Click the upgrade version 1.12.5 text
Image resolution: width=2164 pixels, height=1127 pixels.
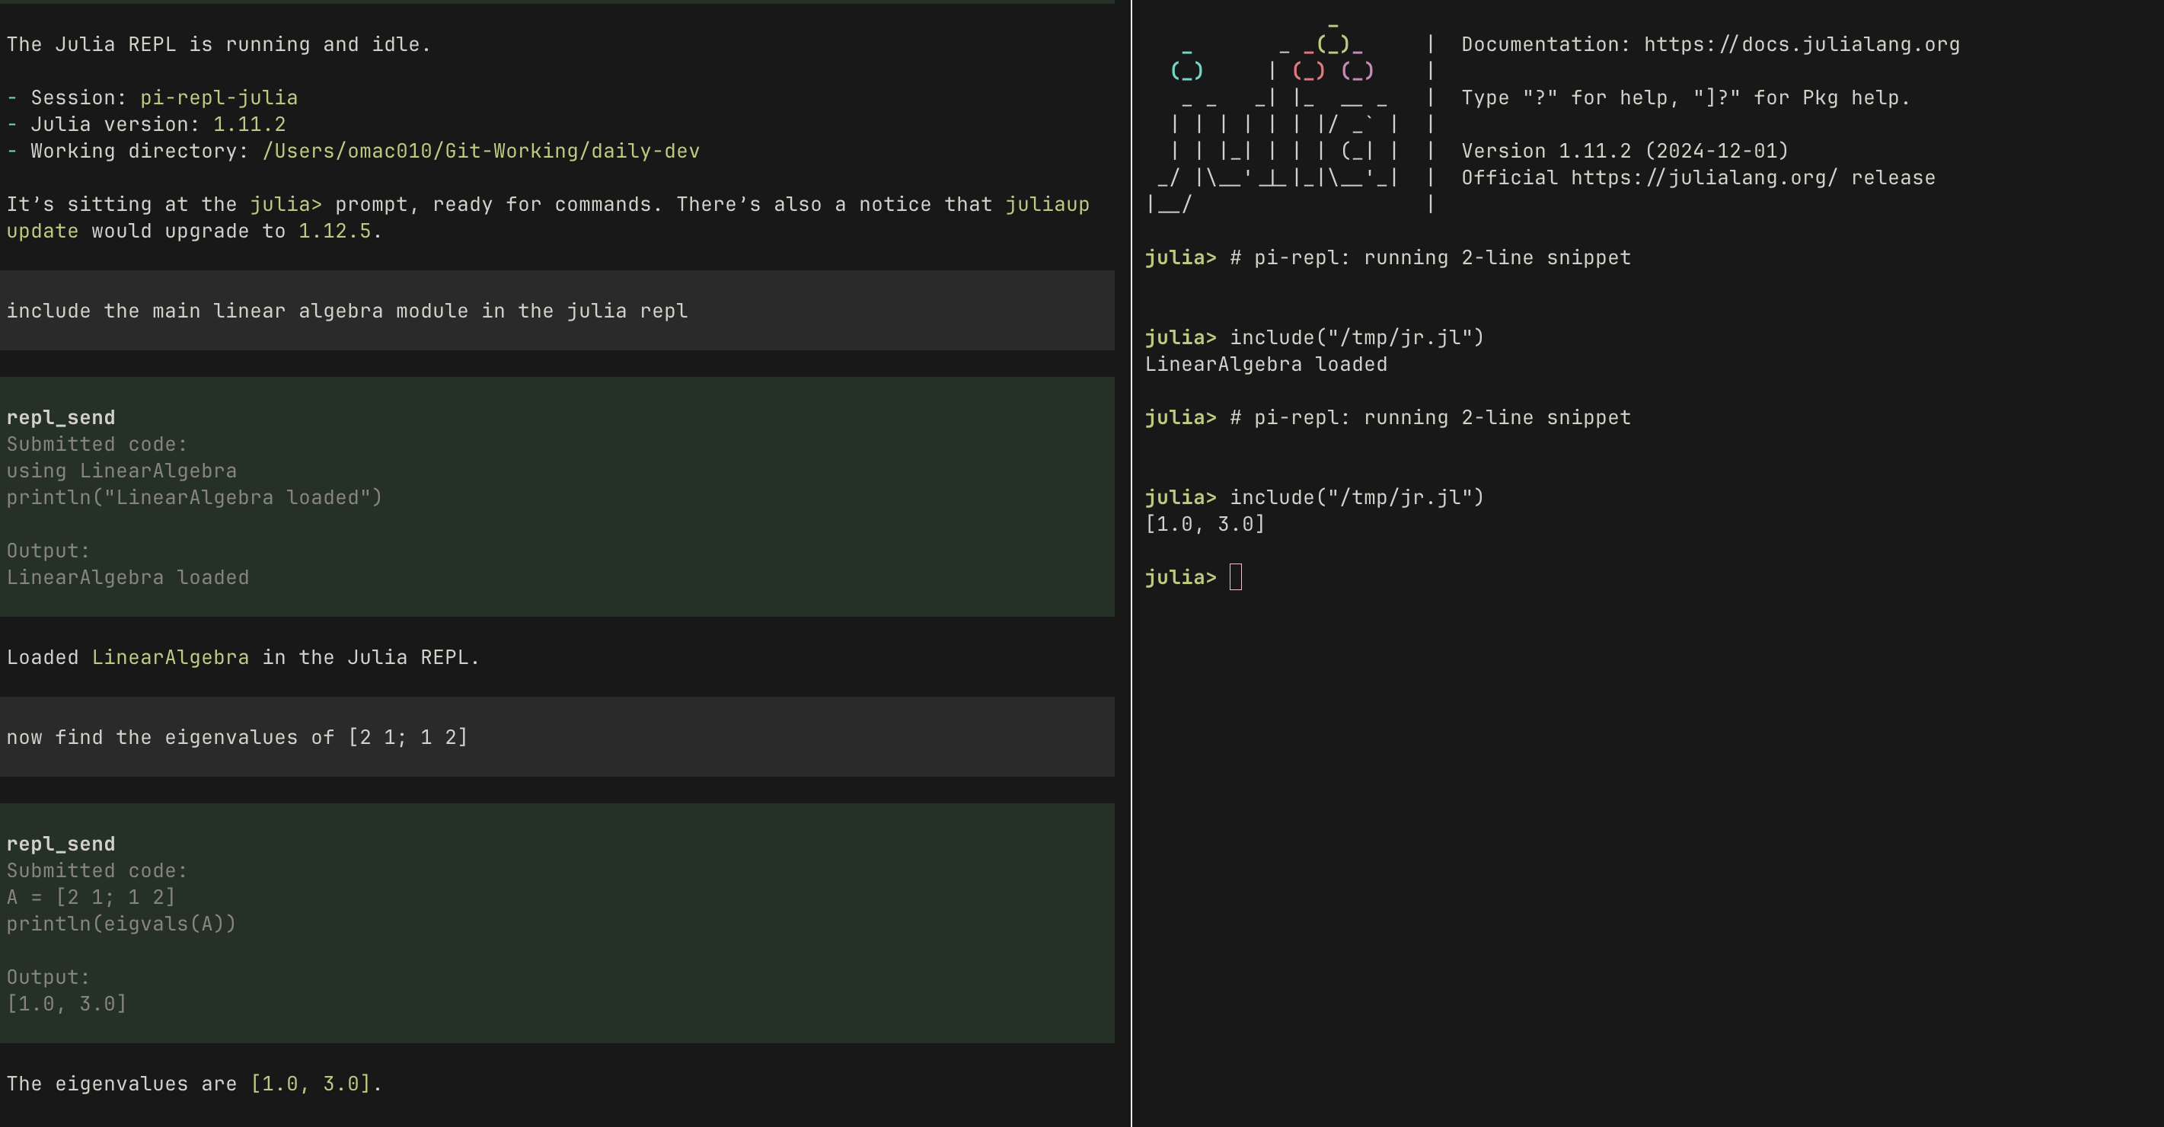(x=334, y=231)
